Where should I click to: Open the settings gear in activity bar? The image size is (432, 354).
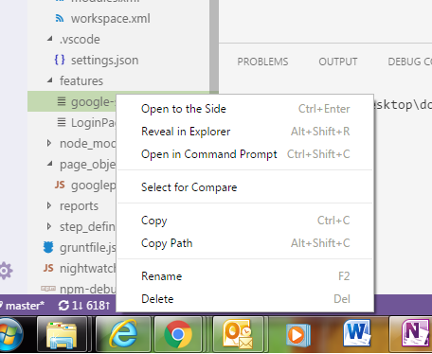[6, 271]
